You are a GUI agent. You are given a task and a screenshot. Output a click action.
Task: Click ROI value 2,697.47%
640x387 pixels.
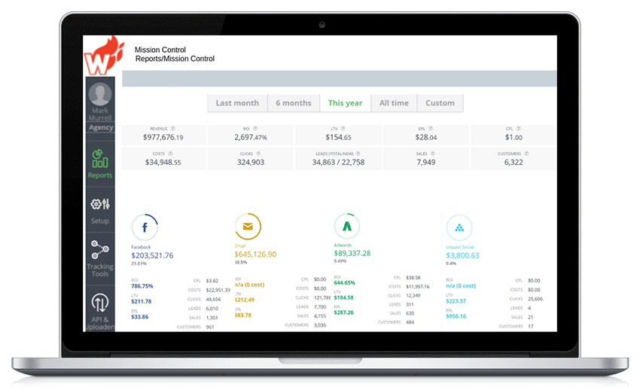pyautogui.click(x=251, y=138)
